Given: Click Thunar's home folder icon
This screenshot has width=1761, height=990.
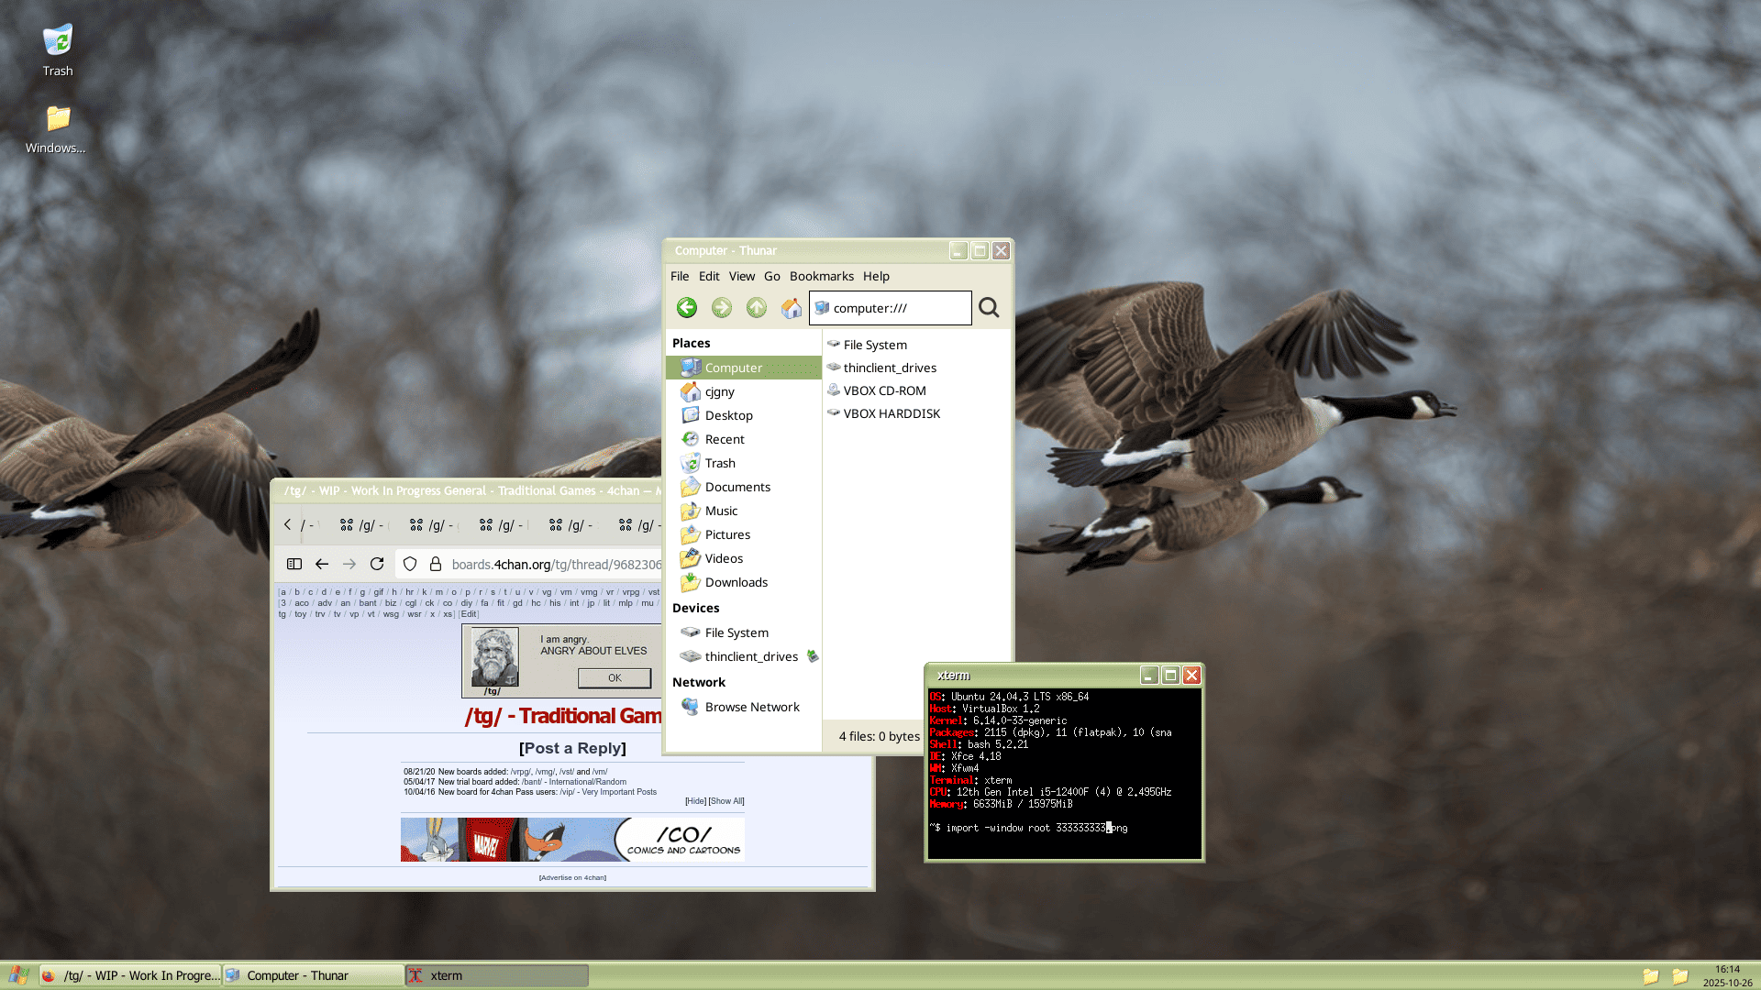Looking at the screenshot, I should [791, 308].
